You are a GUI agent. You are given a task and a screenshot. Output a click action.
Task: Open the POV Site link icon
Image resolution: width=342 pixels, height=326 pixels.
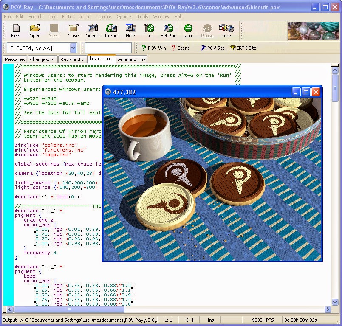click(203, 48)
